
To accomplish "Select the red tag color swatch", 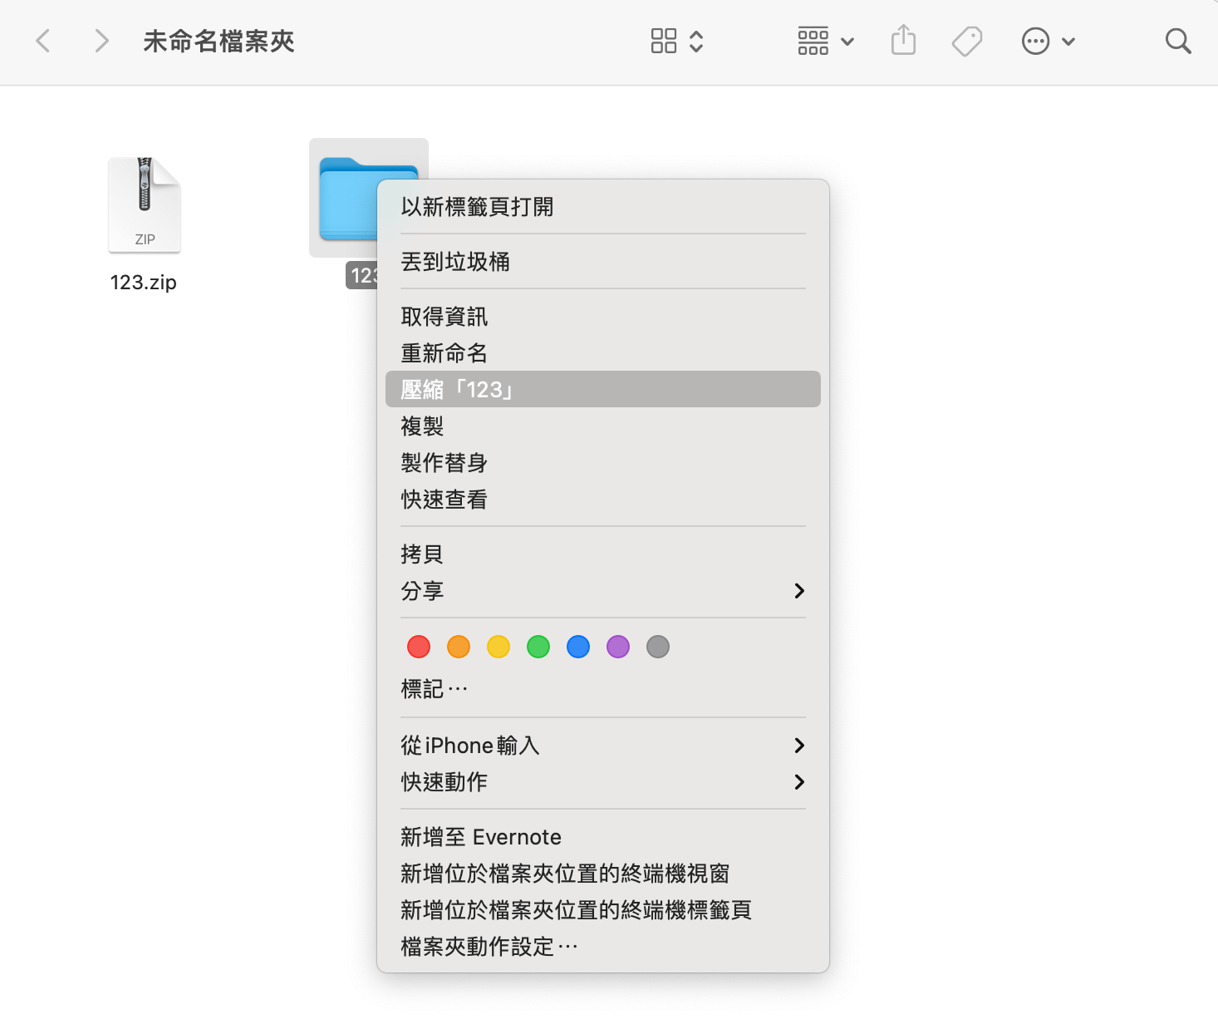I will (x=418, y=646).
